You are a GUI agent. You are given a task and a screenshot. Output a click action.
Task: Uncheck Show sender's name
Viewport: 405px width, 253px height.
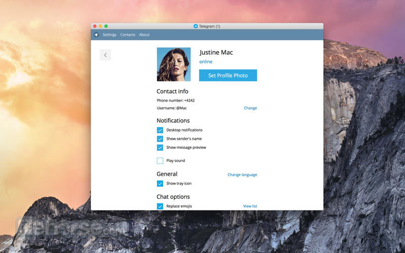coord(160,139)
